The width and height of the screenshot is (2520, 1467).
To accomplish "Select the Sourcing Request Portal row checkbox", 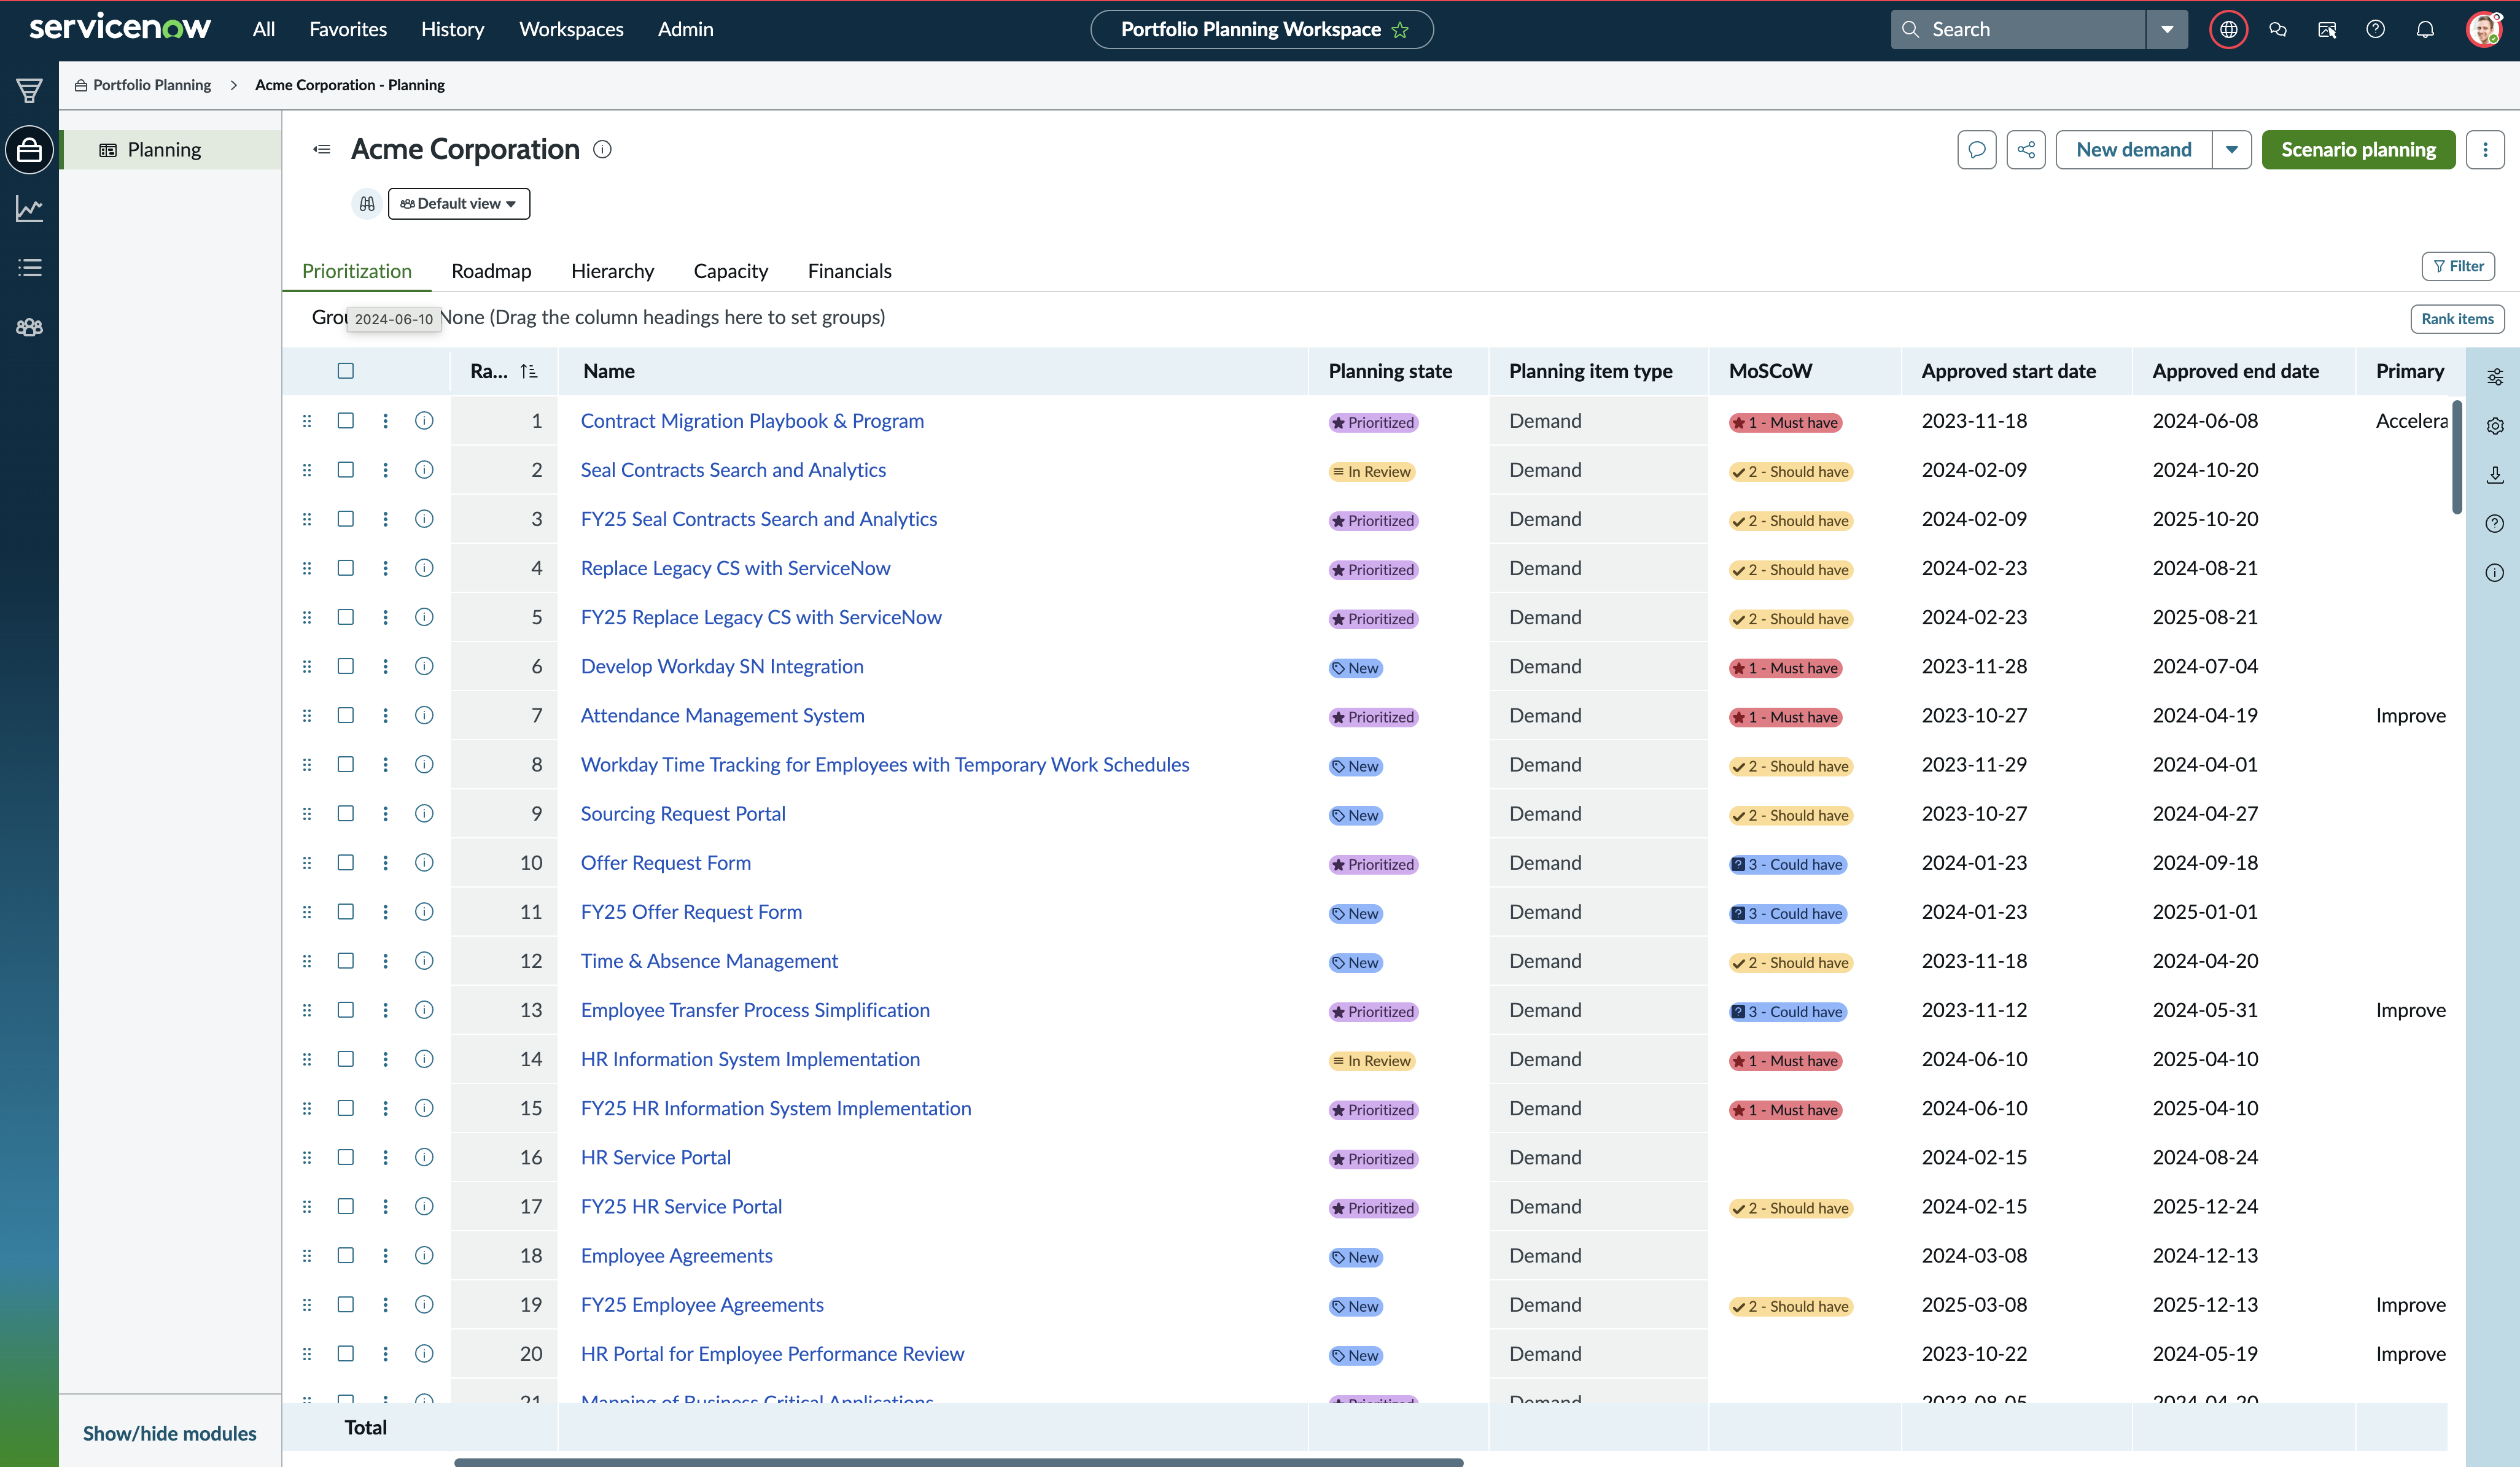I will pyautogui.click(x=346, y=813).
